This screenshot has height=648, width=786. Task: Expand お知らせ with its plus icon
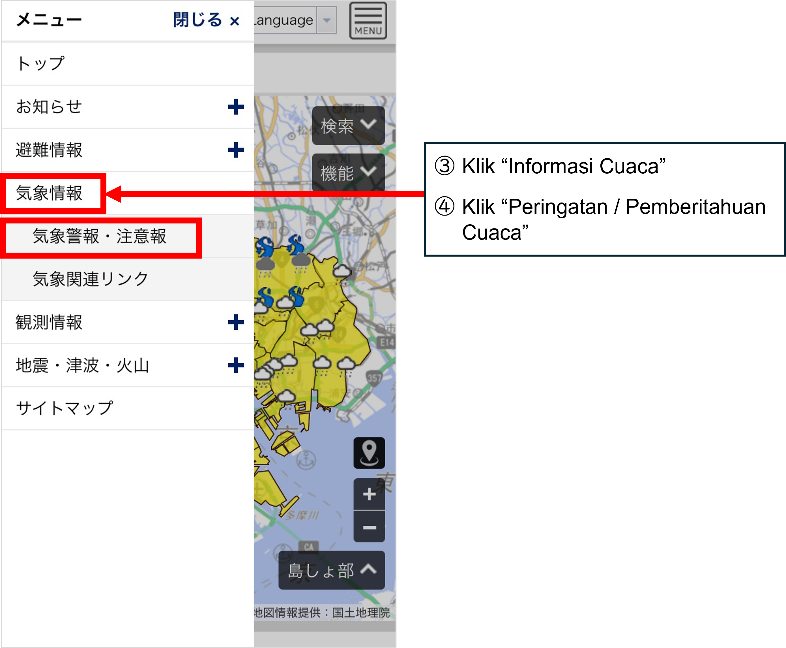(x=236, y=107)
